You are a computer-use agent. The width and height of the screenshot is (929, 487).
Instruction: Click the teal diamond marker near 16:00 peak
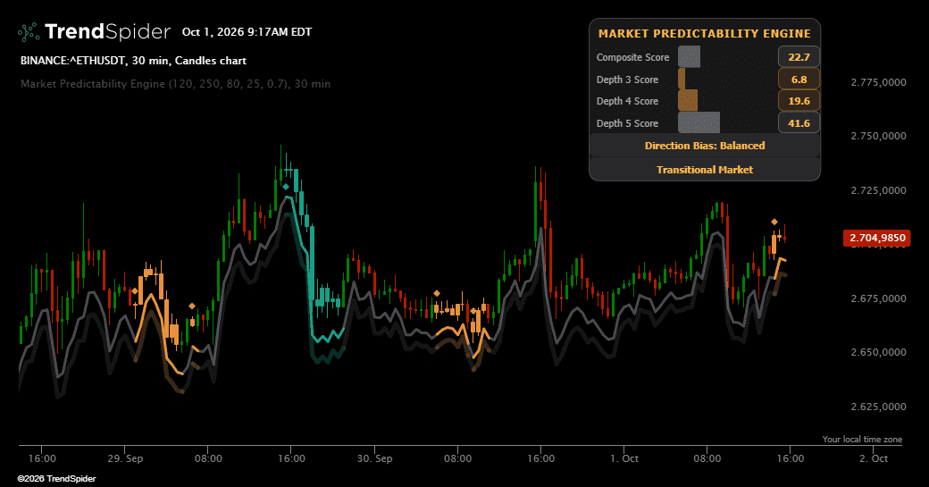point(286,188)
